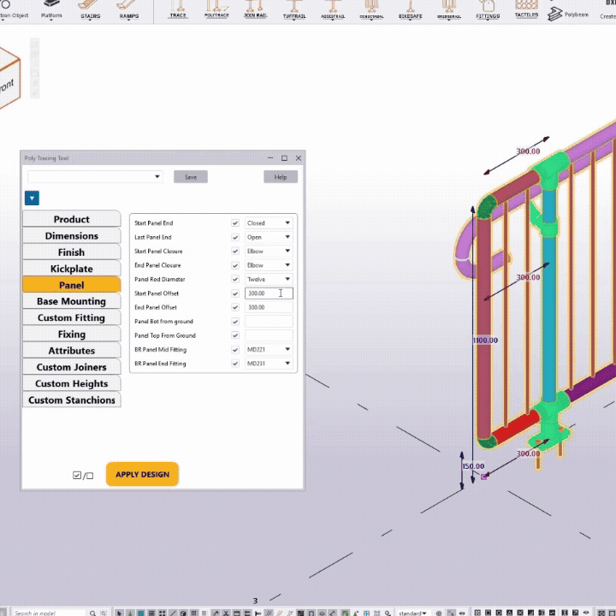
Task: Open the Fittings toolbar icon
Action: point(489,10)
